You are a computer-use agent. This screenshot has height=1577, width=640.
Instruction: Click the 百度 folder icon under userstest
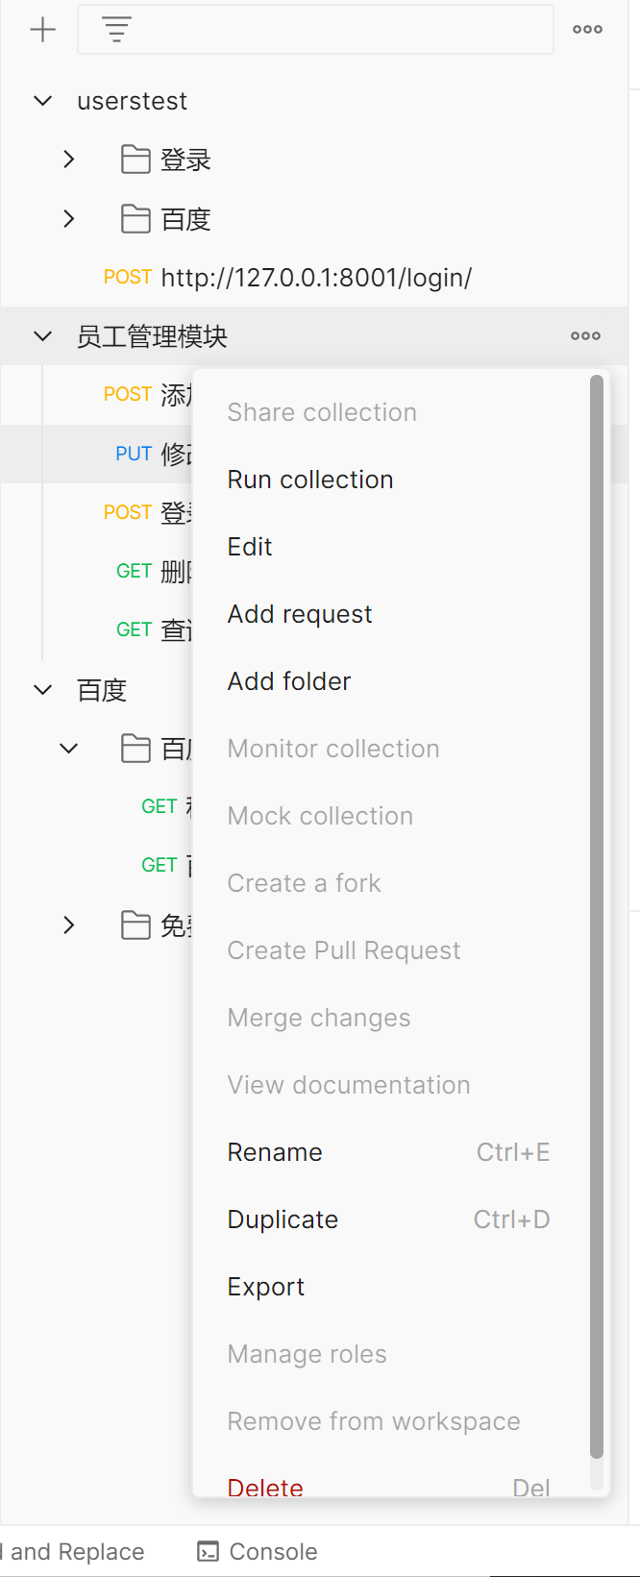click(135, 219)
